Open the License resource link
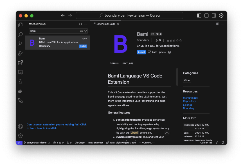This screenshot has width=243, height=166. pos(188,105)
